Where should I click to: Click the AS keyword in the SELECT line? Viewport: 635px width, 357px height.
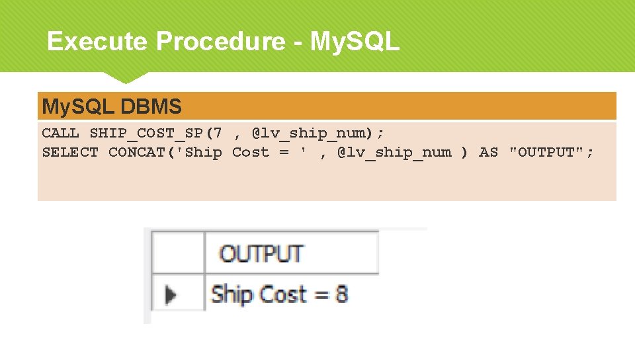488,152
